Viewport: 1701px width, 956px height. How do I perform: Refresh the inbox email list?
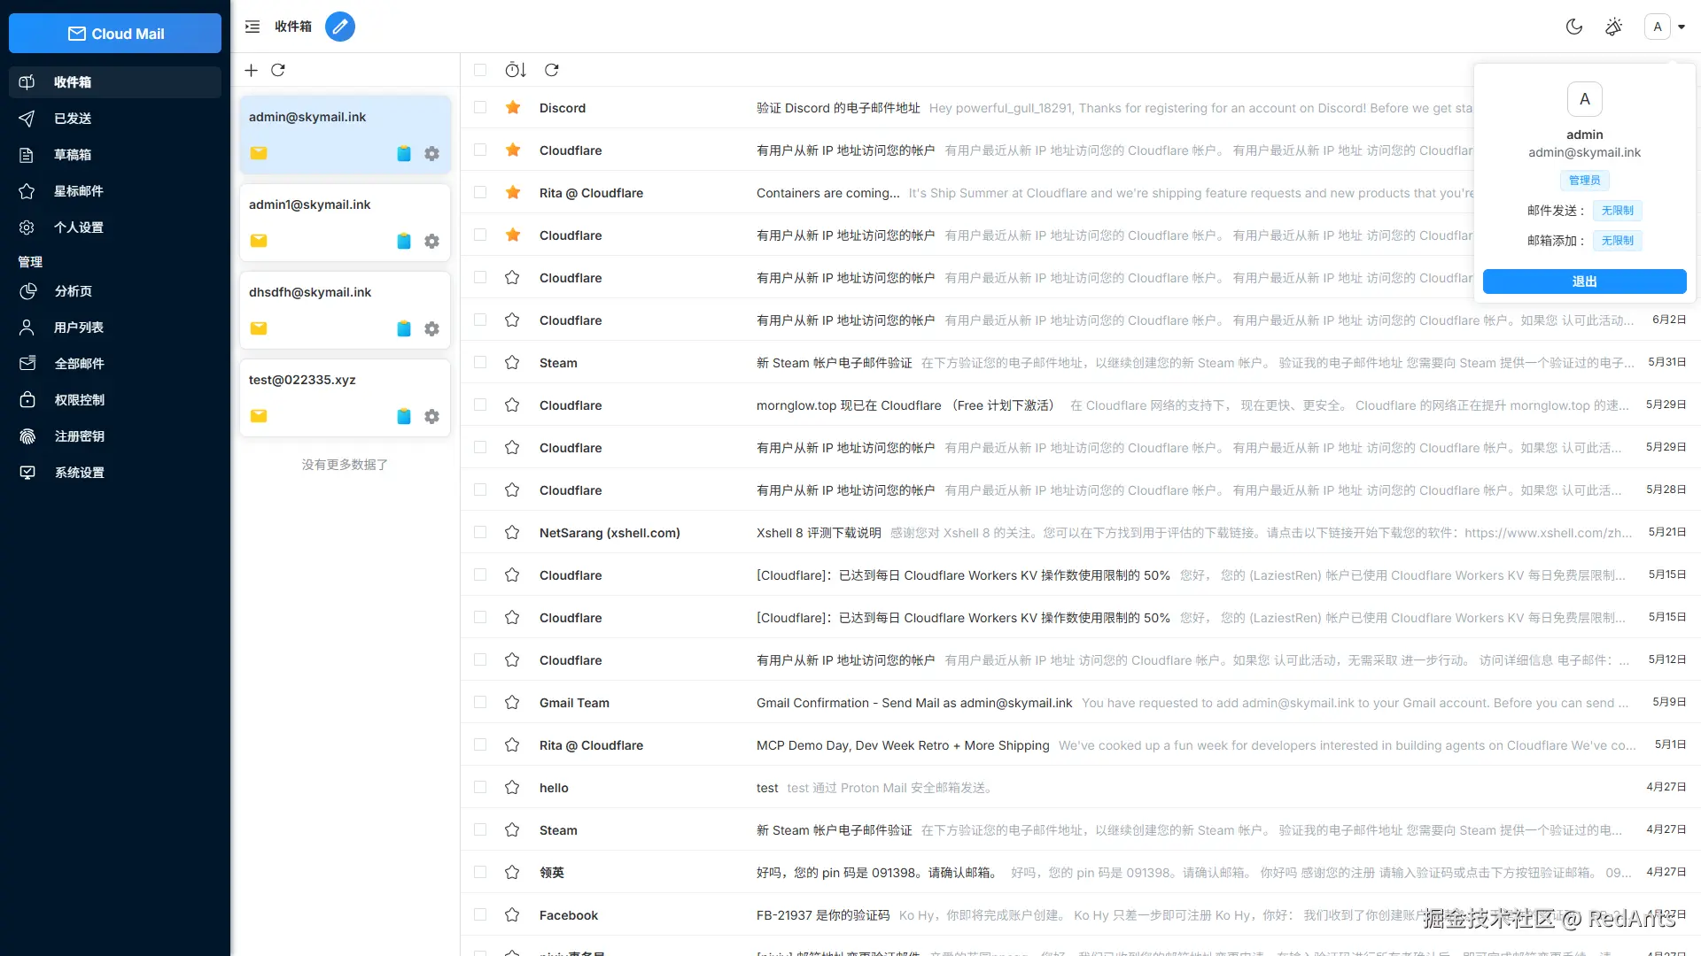(x=552, y=70)
